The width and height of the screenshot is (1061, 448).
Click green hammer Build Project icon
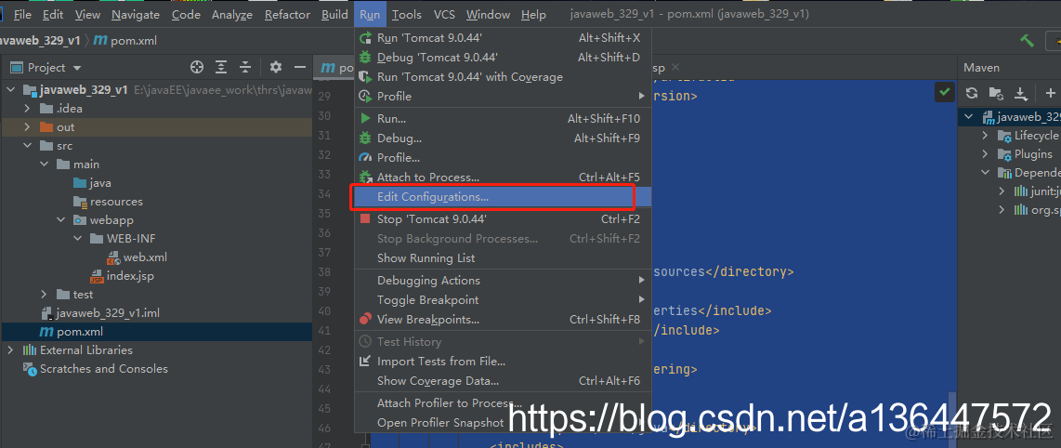pos(1028,41)
